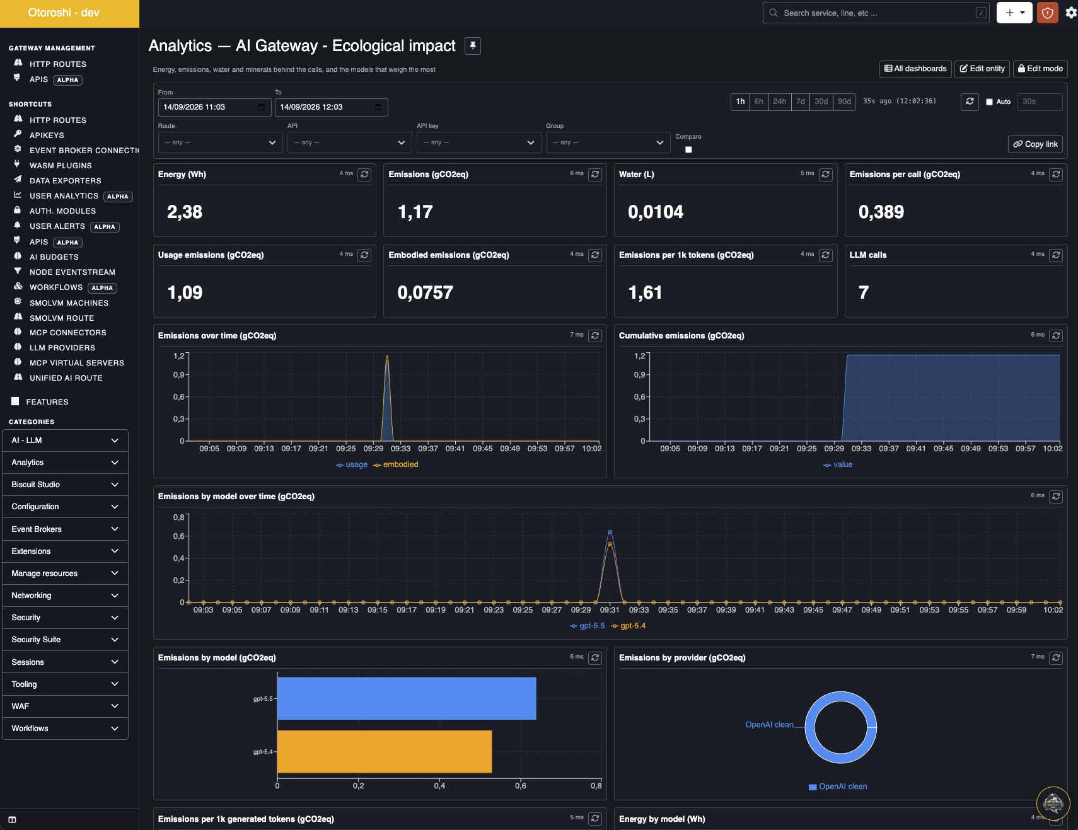Select the 7d time range
This screenshot has width=1078, height=830.
(801, 101)
